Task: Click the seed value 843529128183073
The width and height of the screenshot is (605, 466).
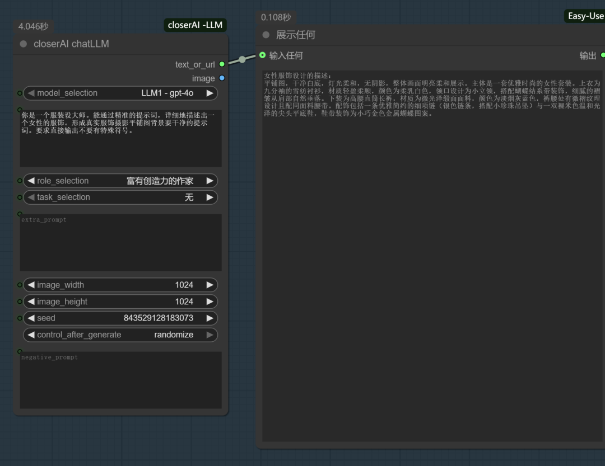Action: coord(158,318)
